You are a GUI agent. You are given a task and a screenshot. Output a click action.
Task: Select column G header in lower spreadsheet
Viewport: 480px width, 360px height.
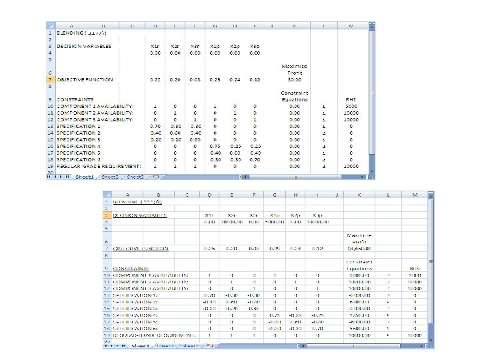[275, 195]
